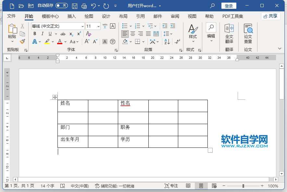Toggle Subscript formatting
This screenshot has width=287, height=192.
coord(71,34)
